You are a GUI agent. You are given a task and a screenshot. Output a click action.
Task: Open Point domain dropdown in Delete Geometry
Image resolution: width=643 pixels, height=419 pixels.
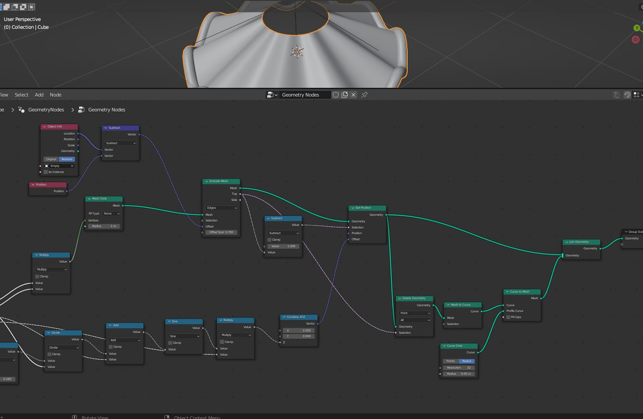tap(415, 313)
